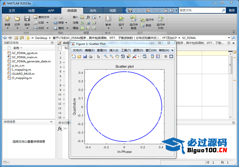Screen dimensions: 239x167
Task: Activate the Pan hand tool in figure
Action: pyautogui.click(x=117, y=57)
